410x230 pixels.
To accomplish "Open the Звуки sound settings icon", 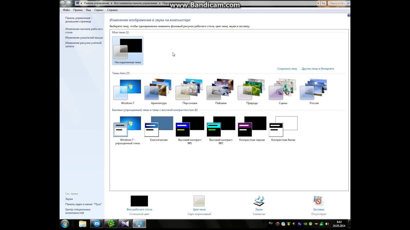I will 259,201.
